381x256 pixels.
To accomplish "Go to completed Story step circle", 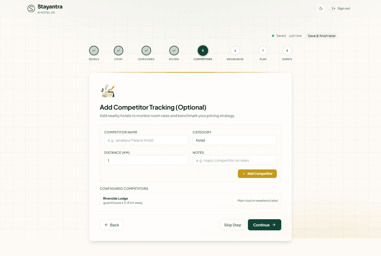I will (119, 51).
